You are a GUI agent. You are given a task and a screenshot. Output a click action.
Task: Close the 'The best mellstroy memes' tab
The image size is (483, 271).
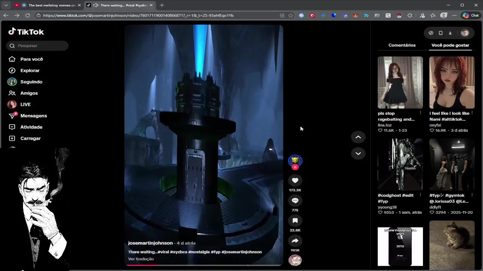[x=79, y=5]
